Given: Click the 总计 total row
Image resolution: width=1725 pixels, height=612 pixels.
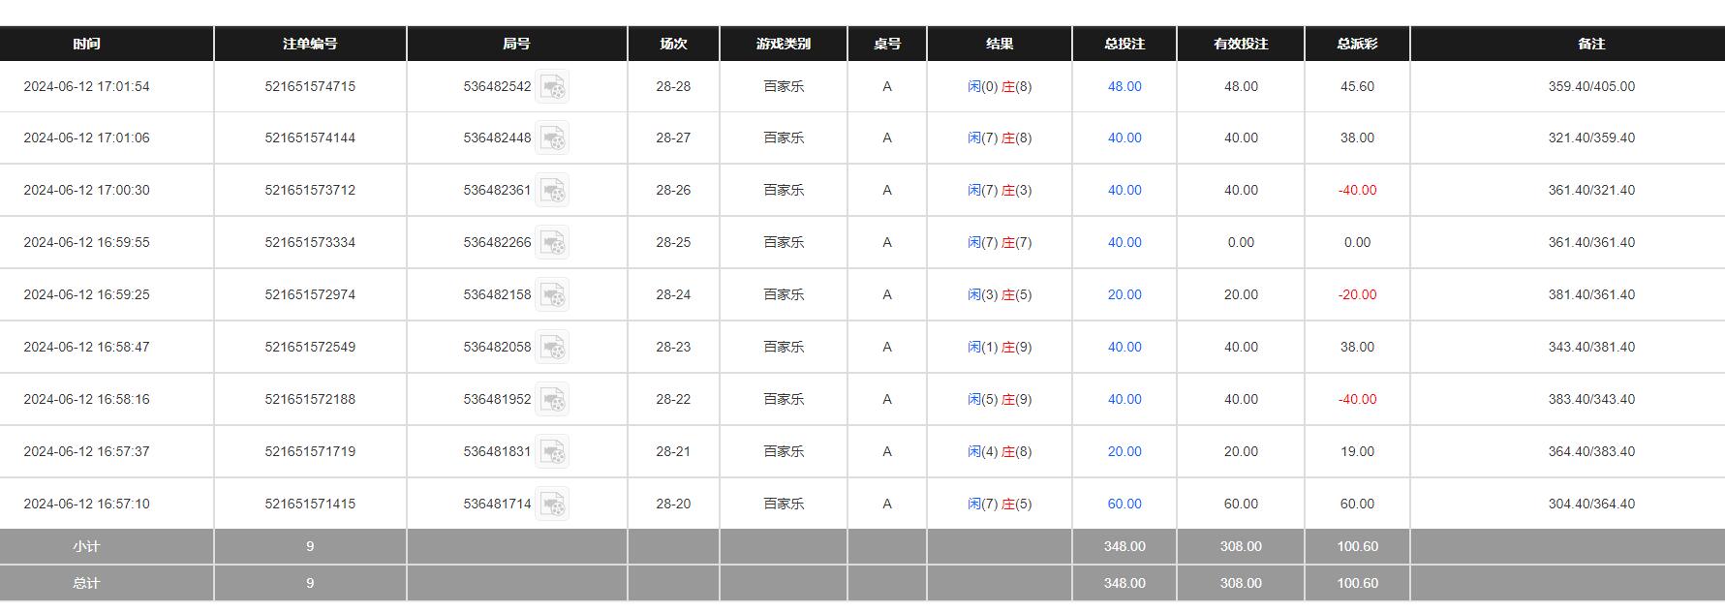Looking at the screenshot, I should pyautogui.click(x=86, y=583).
